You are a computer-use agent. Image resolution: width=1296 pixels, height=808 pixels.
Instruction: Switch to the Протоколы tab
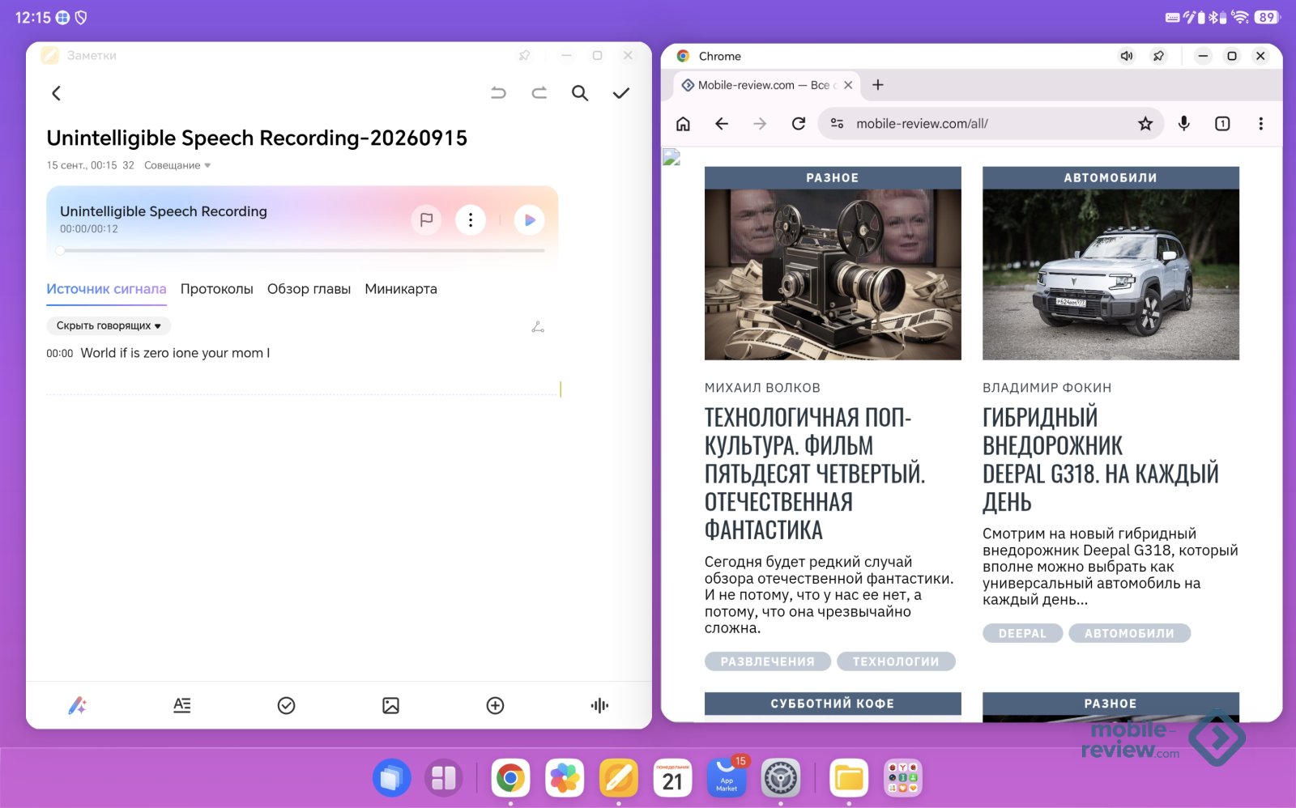[x=216, y=289]
